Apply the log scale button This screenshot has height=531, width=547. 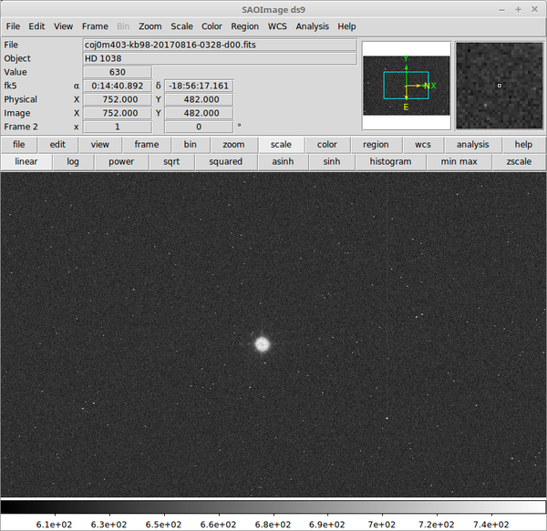tap(73, 161)
